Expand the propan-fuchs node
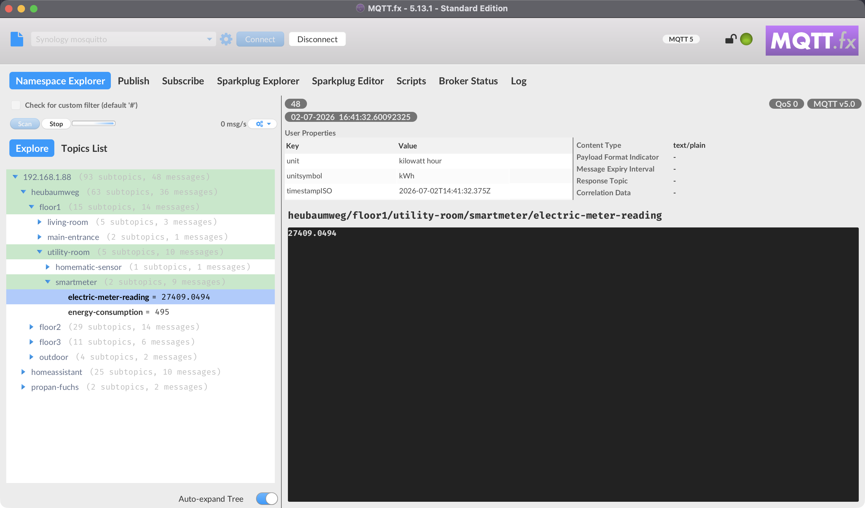 [x=23, y=387]
